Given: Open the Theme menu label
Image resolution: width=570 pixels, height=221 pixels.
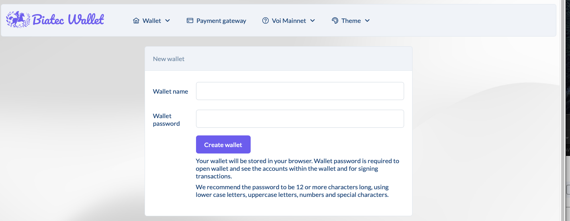Looking at the screenshot, I should coord(351,20).
